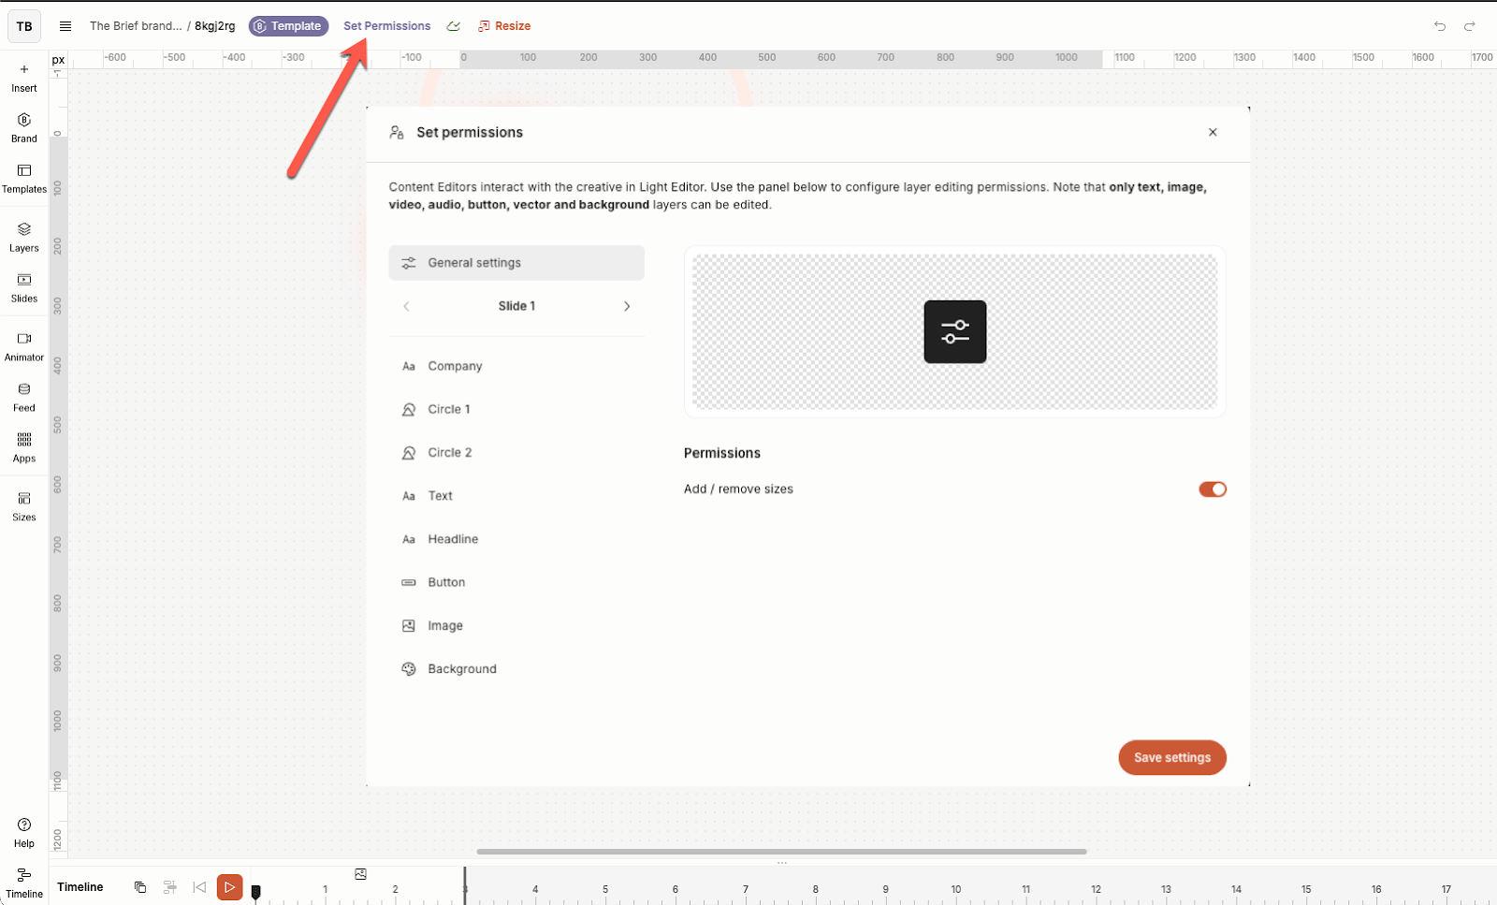Click the horizontal canvas scrollbar

[781, 852]
